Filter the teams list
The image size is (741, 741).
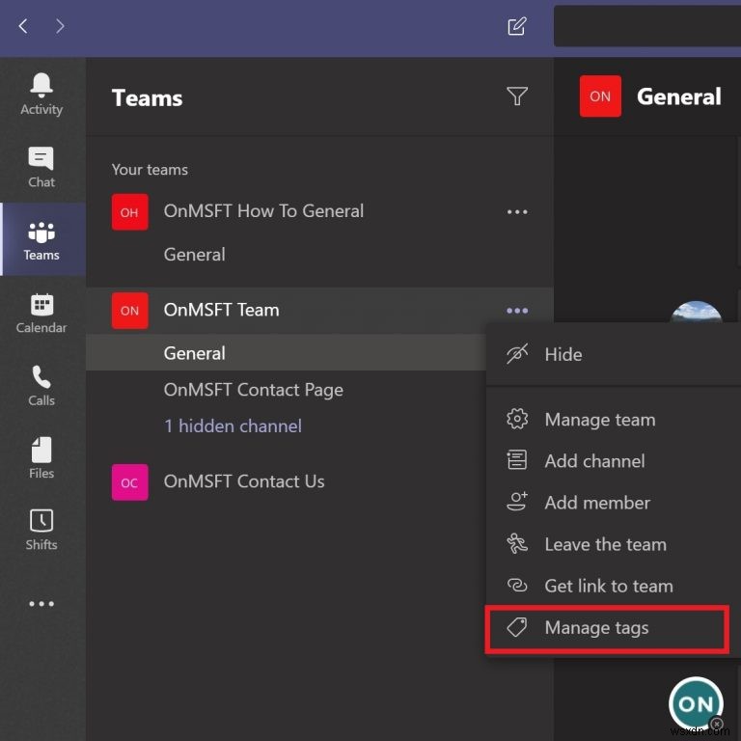(517, 96)
